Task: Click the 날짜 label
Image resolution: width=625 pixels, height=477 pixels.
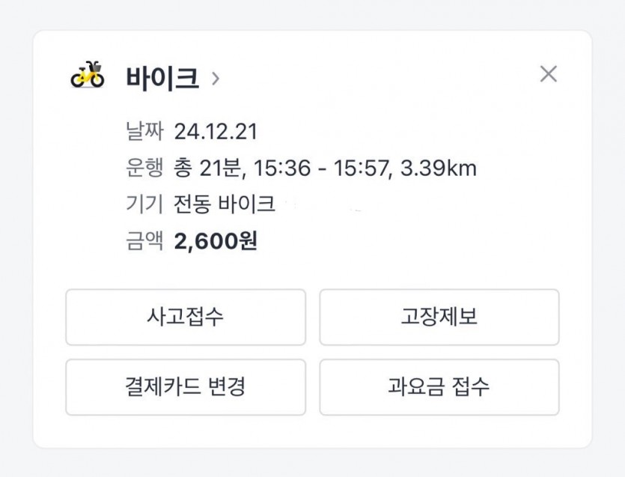Action: [144, 132]
